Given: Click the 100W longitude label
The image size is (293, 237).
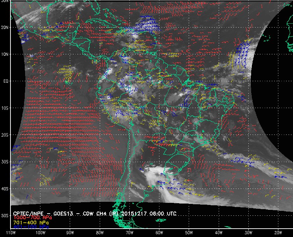Looking at the screenshot, I should coord(40,233).
